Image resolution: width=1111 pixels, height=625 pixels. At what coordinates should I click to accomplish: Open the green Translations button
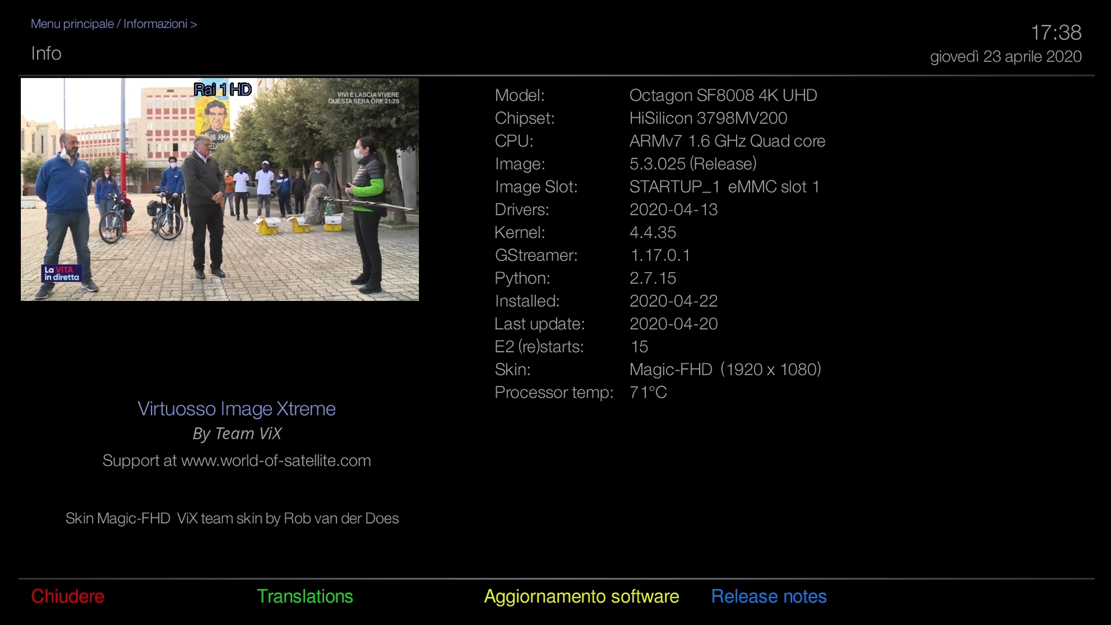305,596
